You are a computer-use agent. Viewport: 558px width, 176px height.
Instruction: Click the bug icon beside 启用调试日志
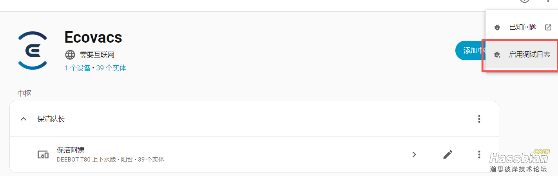tap(497, 55)
